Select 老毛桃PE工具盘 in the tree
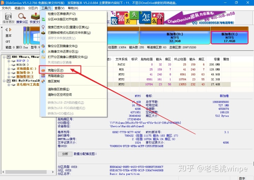This screenshot has height=180, width=254. pos(28,84)
